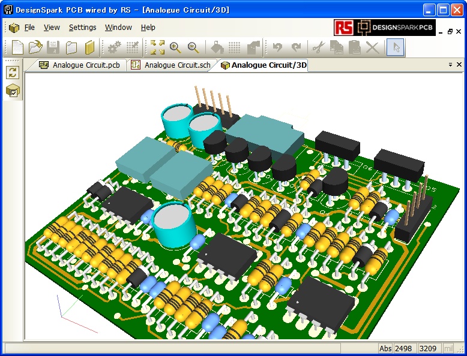Viewport: 467px width, 356px height.
Task: Click the Save floppy disk icon
Action: coord(53,47)
